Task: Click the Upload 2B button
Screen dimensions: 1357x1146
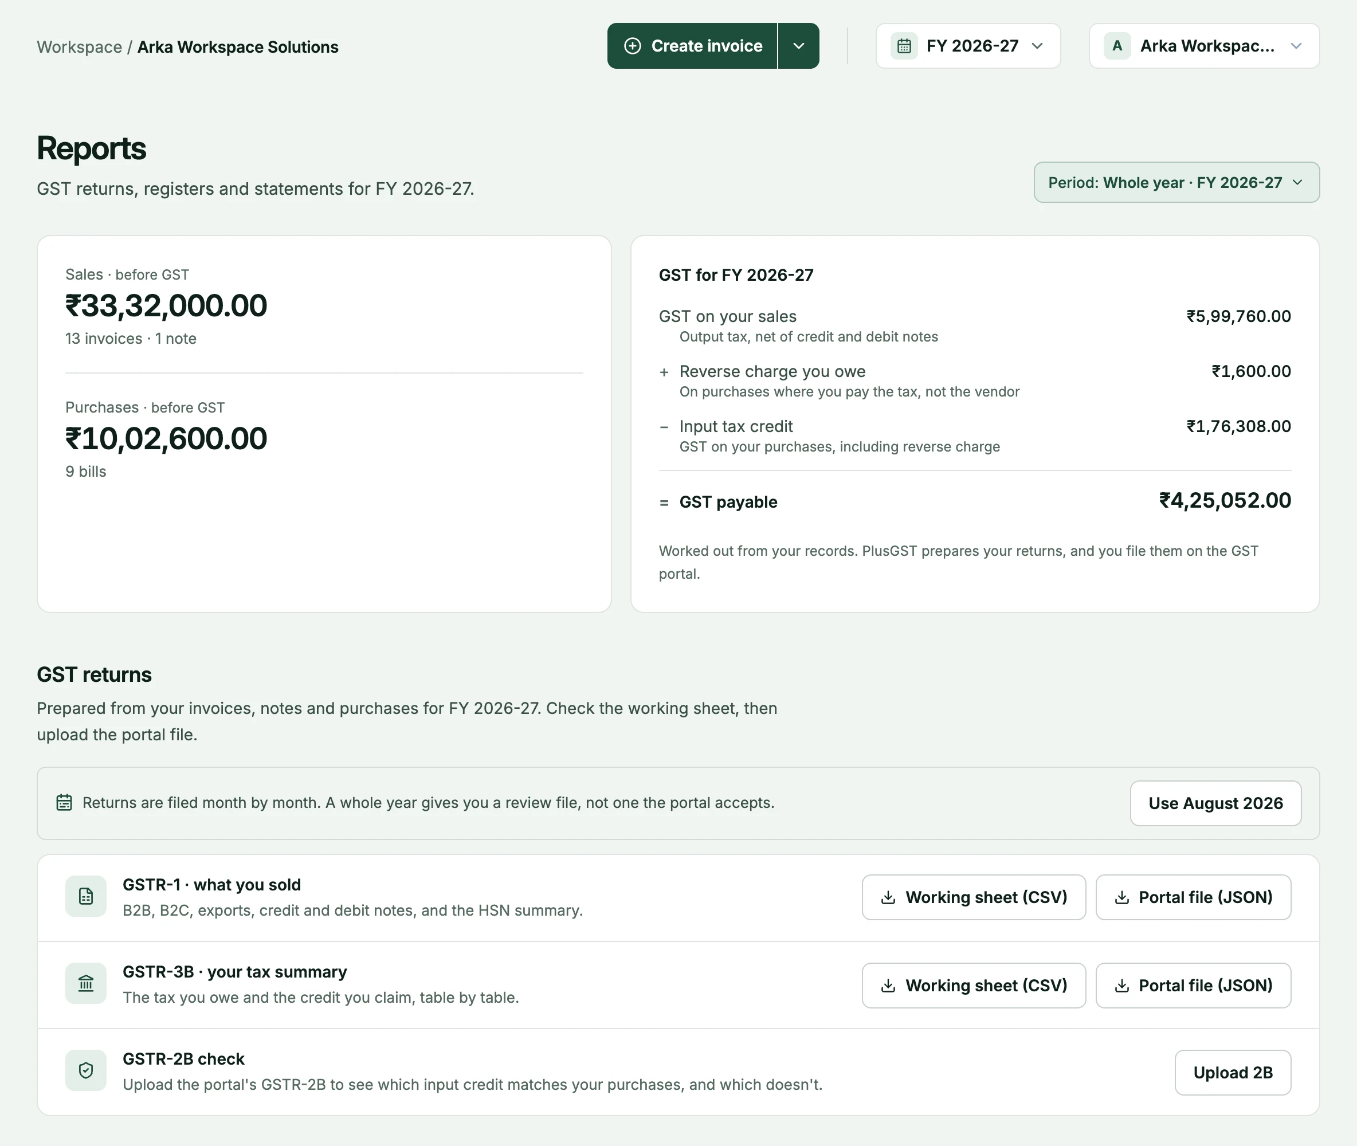Action: point(1232,1073)
